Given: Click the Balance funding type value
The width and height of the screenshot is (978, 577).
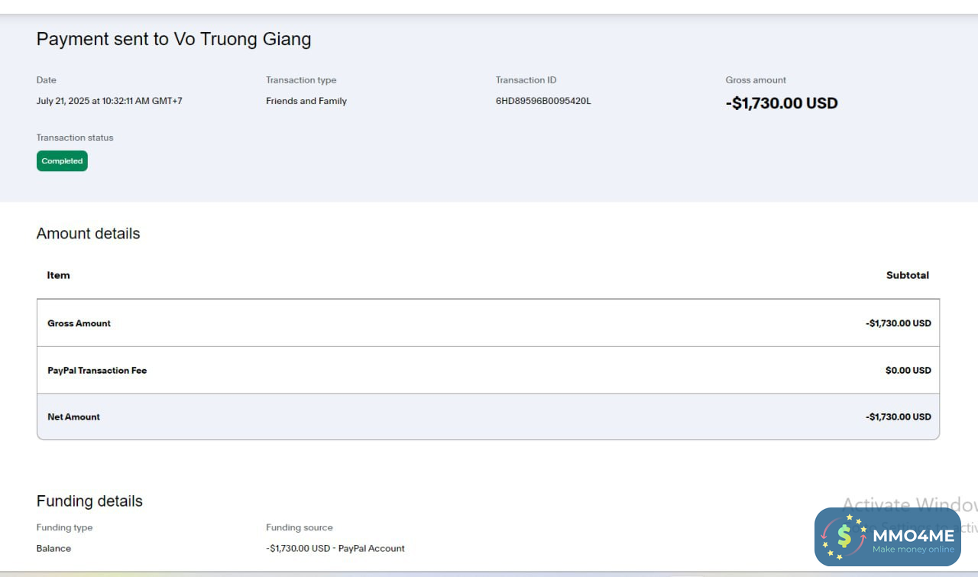Looking at the screenshot, I should pos(53,549).
